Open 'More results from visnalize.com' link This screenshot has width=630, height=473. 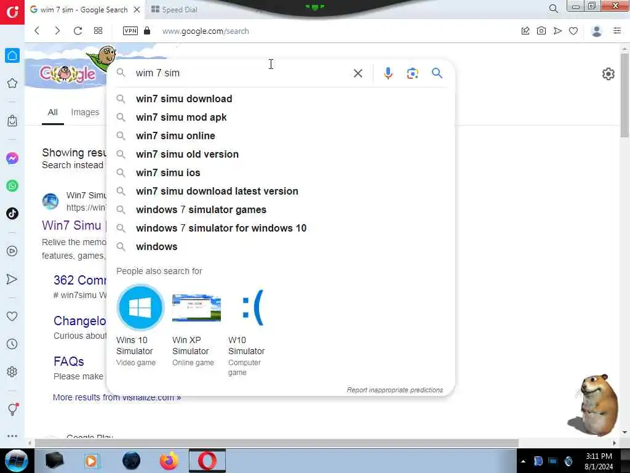116,397
